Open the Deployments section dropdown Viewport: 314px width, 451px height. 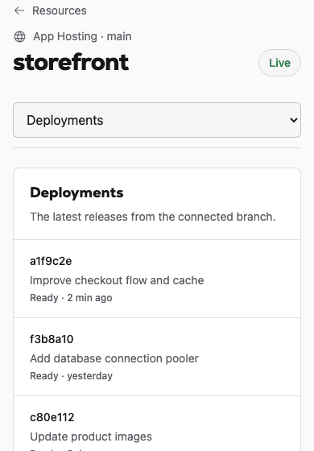157,120
